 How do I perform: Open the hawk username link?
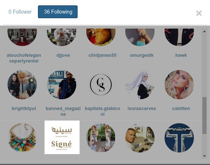(x=181, y=55)
